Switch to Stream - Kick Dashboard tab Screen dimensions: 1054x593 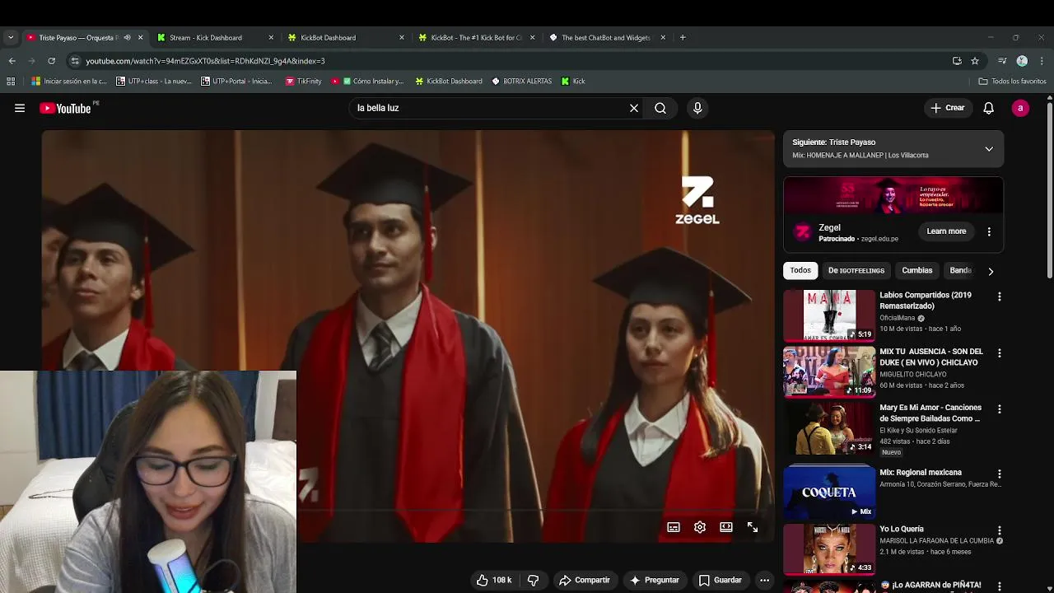[x=216, y=37]
